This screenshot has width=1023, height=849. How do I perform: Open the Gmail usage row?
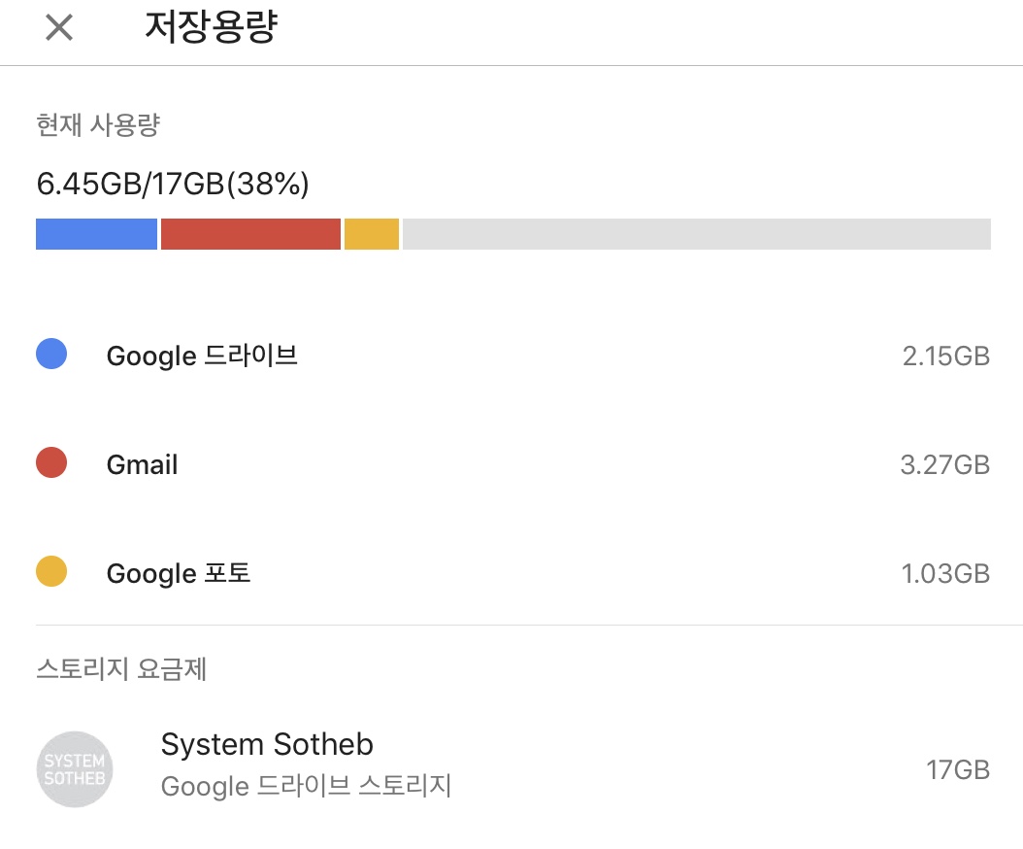(x=512, y=463)
